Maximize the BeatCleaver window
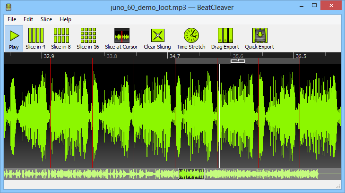 tap(314, 6)
